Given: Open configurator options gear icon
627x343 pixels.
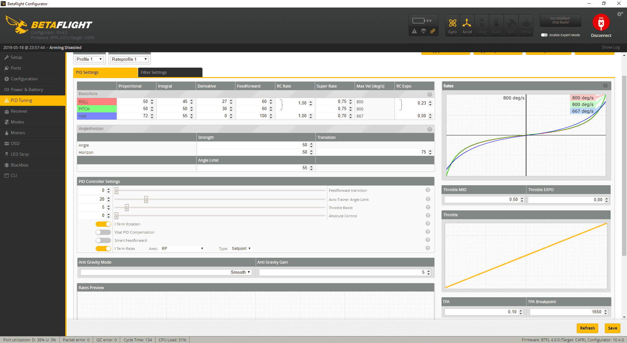Looking at the screenshot, I should click(620, 14).
